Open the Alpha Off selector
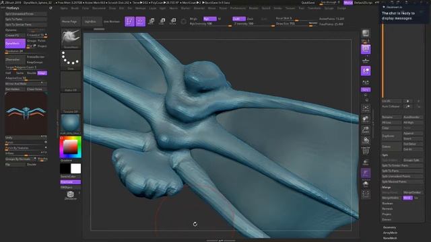Screen dimensions: 431x242 (71, 81)
